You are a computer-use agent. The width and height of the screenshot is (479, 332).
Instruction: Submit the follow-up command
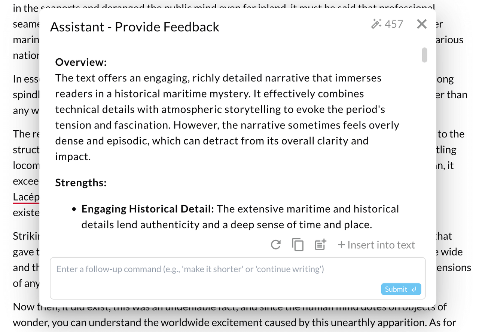[x=401, y=289]
